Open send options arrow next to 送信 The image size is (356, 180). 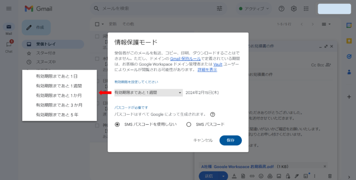pyautogui.click(x=224, y=176)
